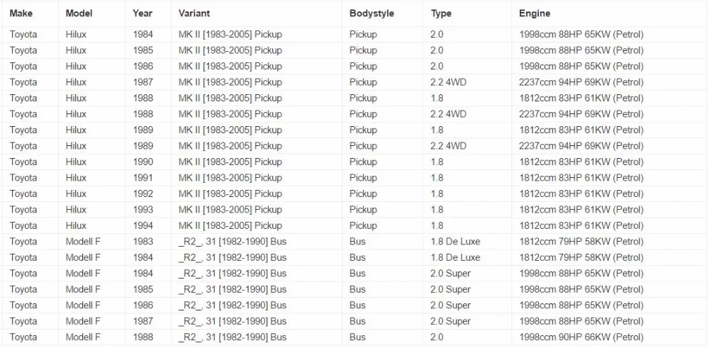Select the 1983 Modell F year cell

point(143,242)
